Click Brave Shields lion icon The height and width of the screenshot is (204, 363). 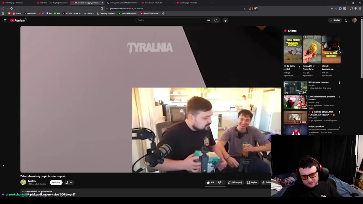coord(255,8)
